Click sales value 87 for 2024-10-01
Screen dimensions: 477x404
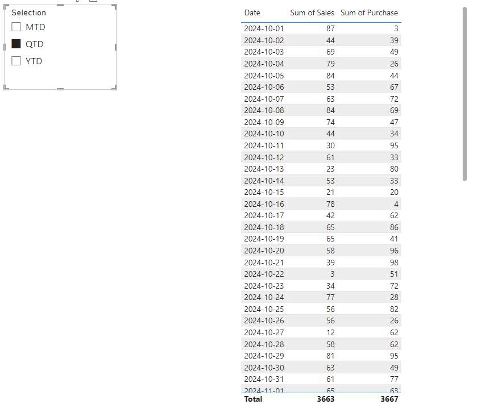pos(330,28)
